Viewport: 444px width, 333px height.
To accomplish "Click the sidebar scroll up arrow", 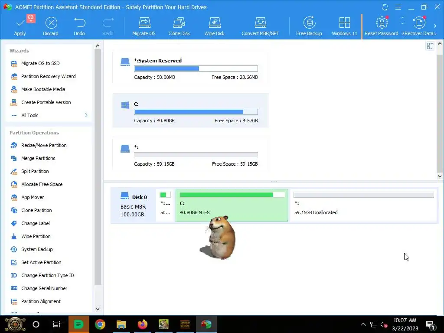I will (98, 46).
